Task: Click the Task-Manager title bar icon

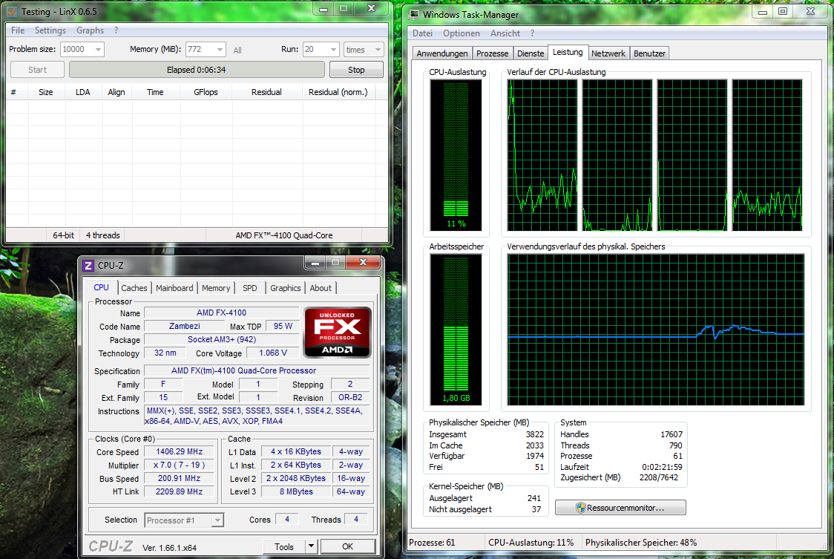Action: [x=413, y=14]
